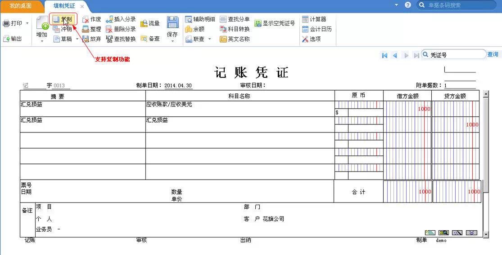Expand the 保存 (Save) dropdown arrow
502x255 pixels.
(172, 41)
